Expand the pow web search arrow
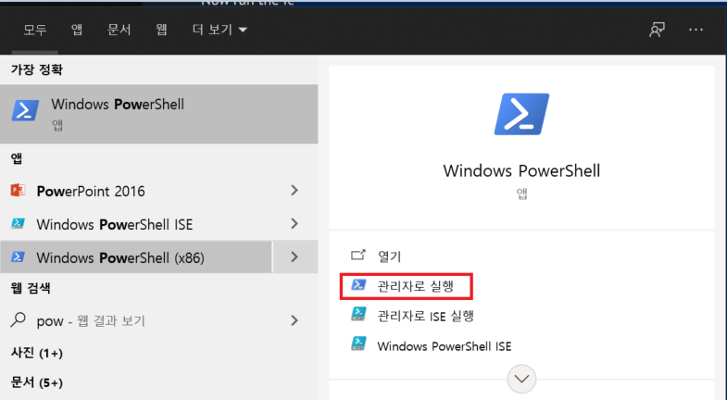 click(x=295, y=320)
